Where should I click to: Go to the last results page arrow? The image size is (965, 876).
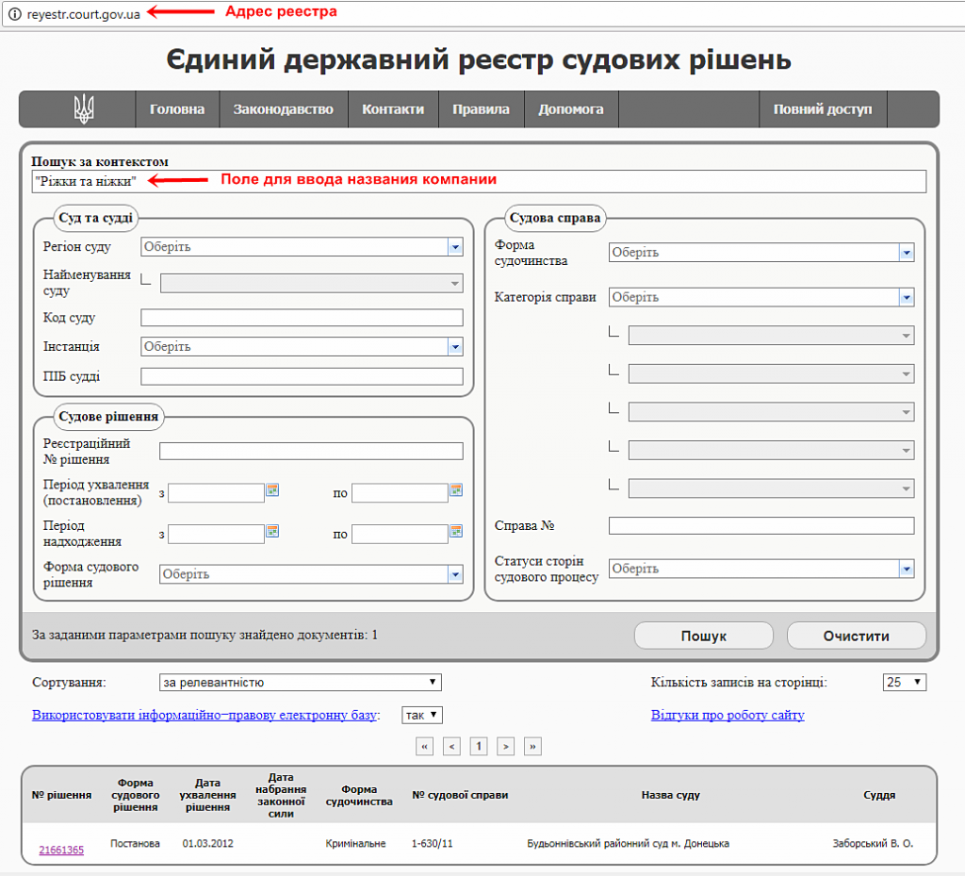tap(533, 746)
